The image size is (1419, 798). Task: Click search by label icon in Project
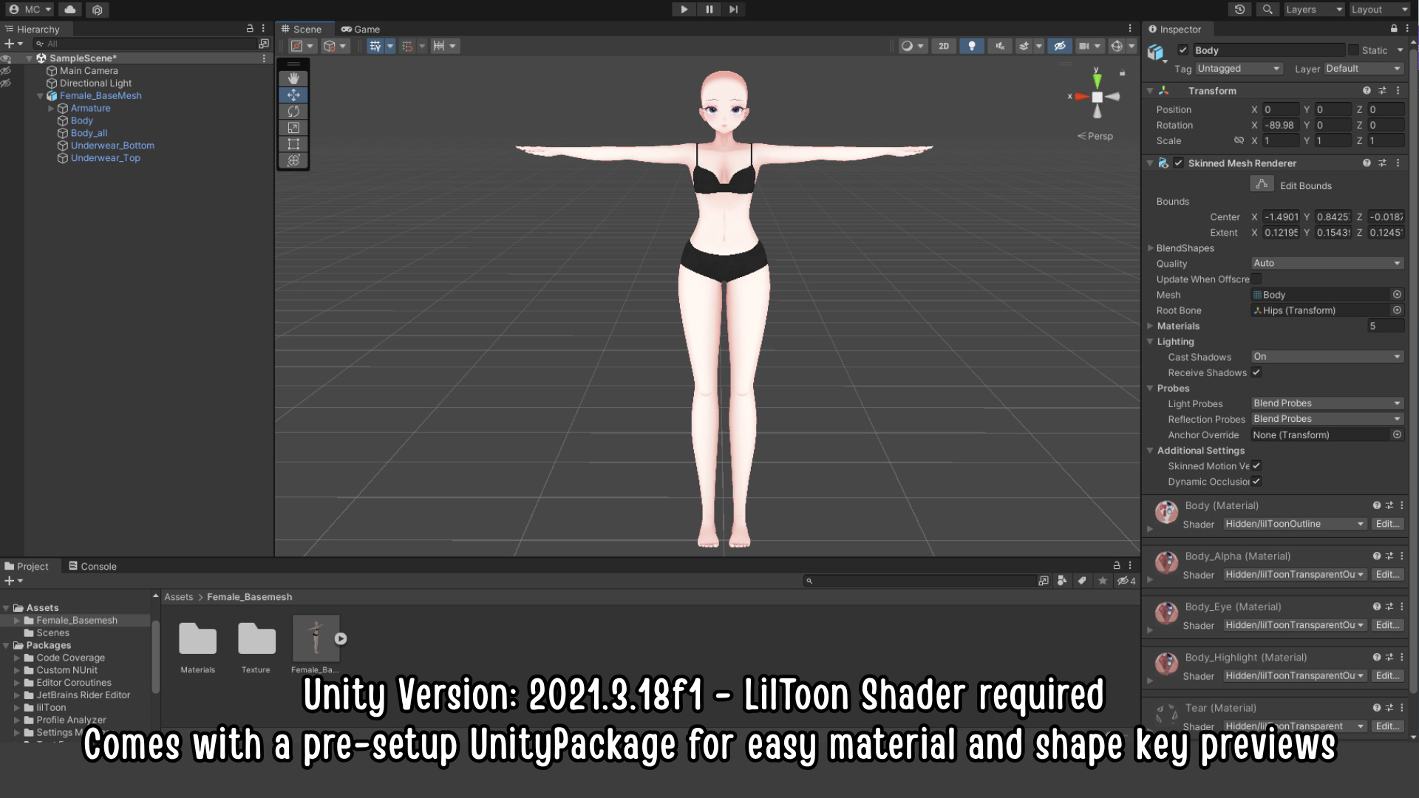(1082, 581)
